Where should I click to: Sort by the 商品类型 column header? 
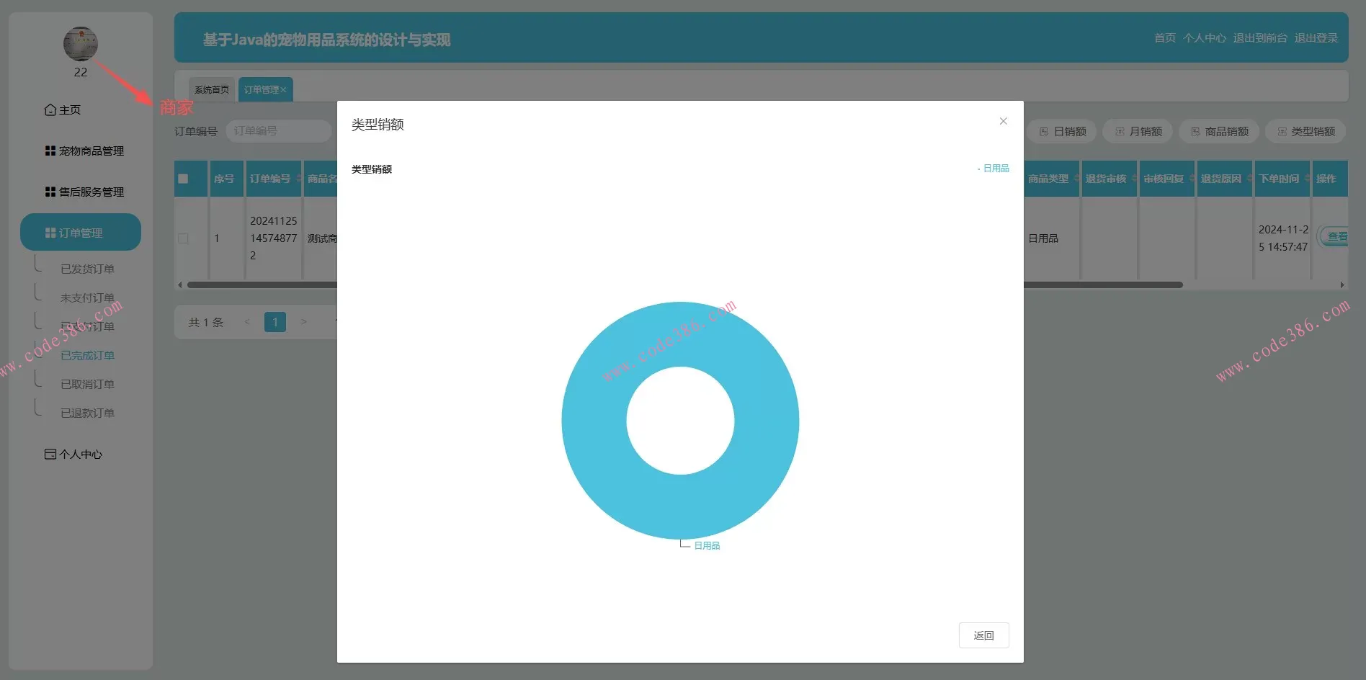[1052, 179]
